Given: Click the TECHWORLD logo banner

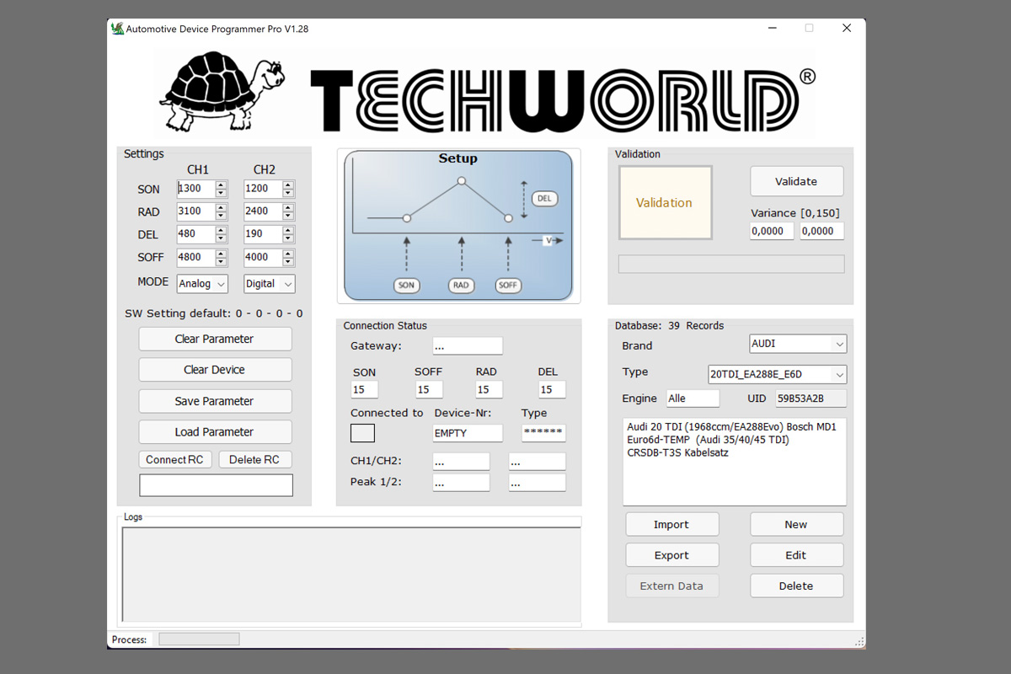Looking at the screenshot, I should tap(485, 93).
